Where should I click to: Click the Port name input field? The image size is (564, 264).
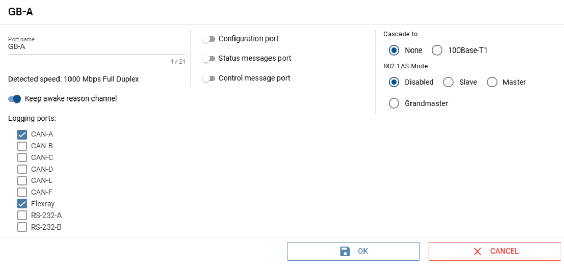click(x=97, y=47)
